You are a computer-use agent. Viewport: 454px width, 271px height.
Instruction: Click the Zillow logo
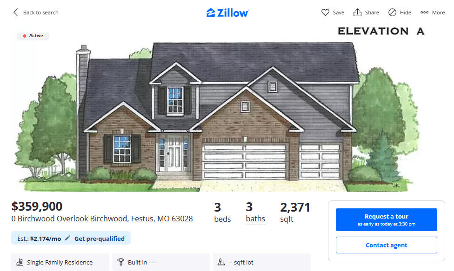227,13
